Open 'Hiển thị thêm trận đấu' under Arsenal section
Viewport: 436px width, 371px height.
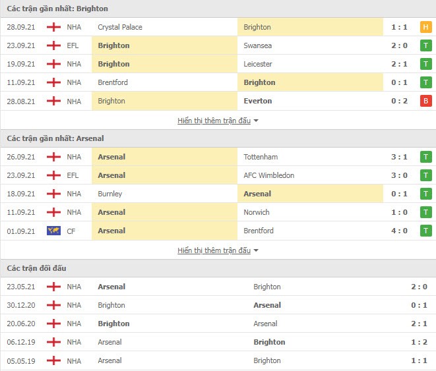tap(214, 250)
